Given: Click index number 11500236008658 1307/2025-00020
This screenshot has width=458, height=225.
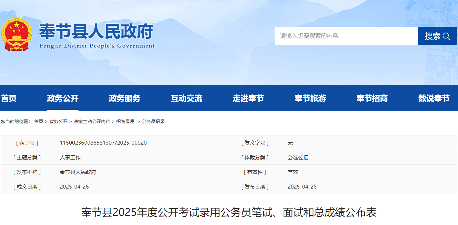Looking at the screenshot, I should (103, 143).
